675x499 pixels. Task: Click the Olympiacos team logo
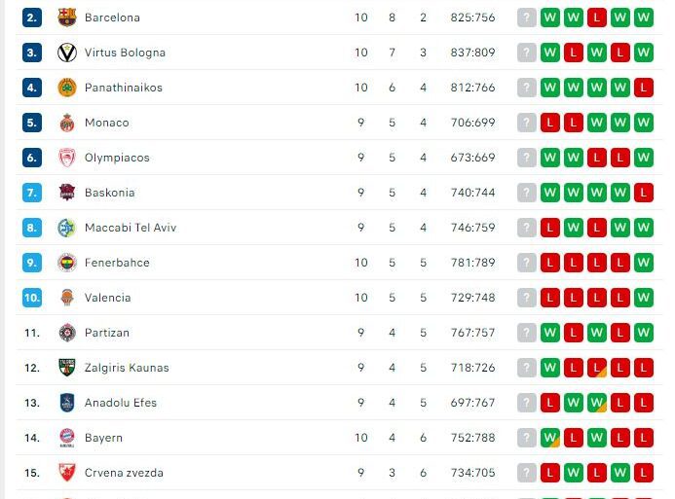click(66, 158)
